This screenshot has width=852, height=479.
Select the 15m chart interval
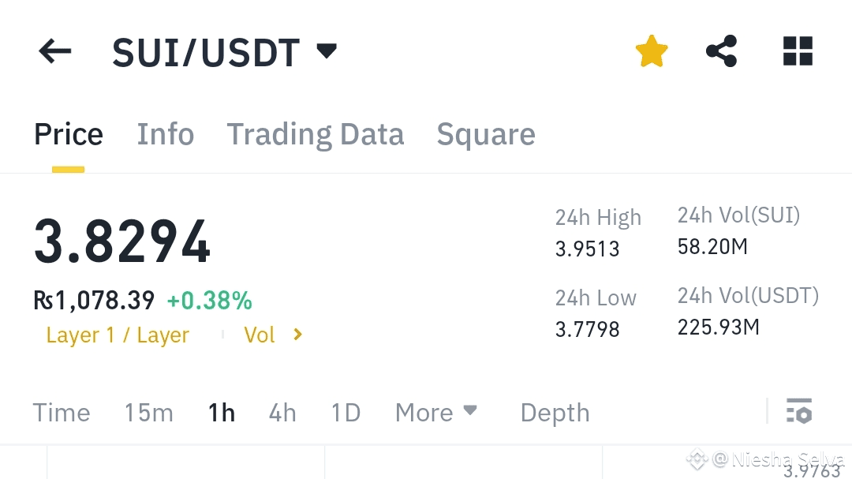(x=149, y=412)
